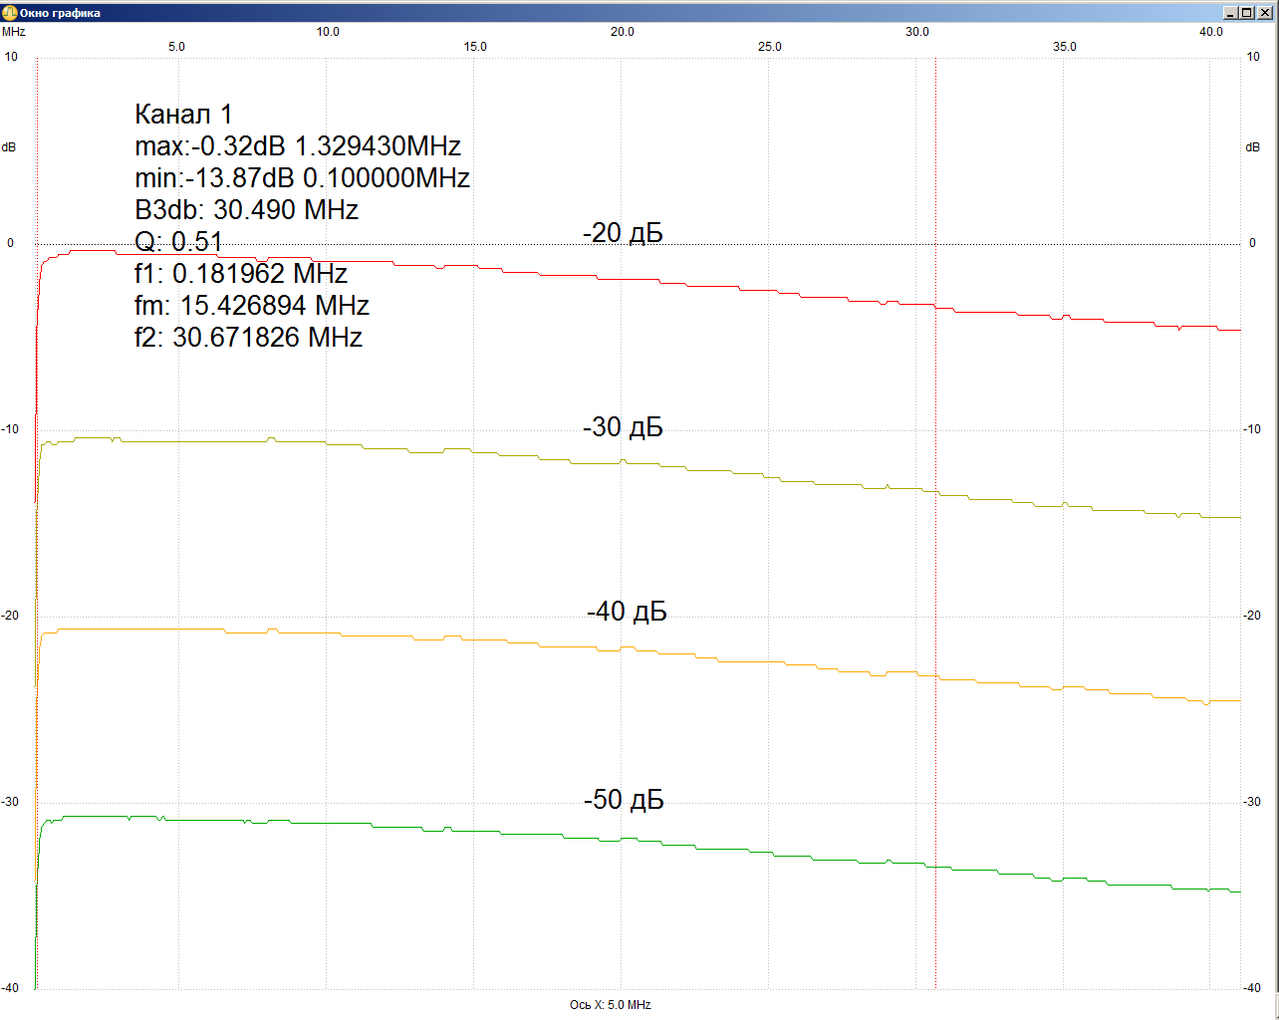Click the fm: 15.426894 MHz value
This screenshot has height=1020, width=1279.
pos(252,306)
